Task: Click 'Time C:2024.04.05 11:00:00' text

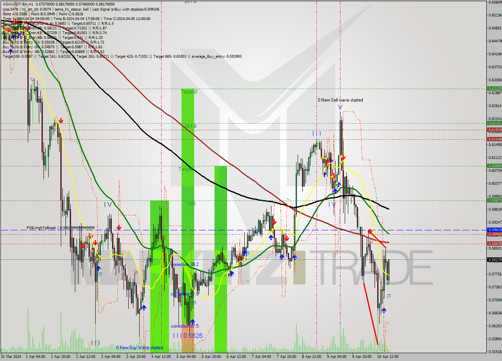Action: 127,18
